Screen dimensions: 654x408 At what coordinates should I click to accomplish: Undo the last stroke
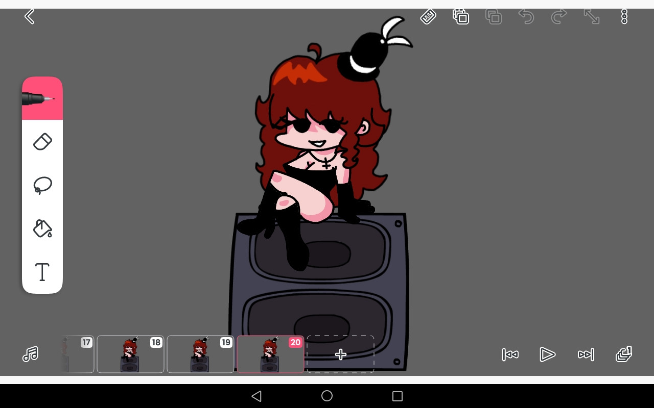(x=526, y=17)
